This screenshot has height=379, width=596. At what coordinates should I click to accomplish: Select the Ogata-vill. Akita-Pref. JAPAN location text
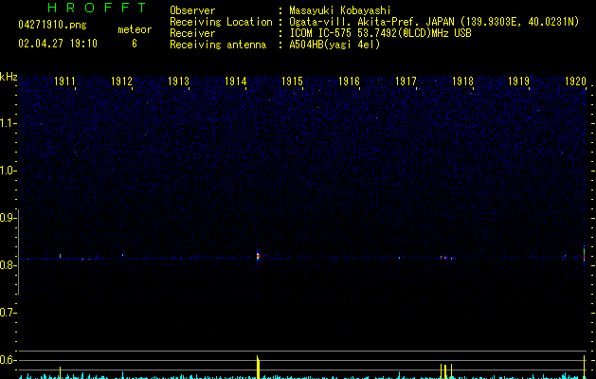click(434, 22)
